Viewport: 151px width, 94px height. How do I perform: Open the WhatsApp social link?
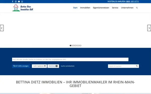[22, 2]
